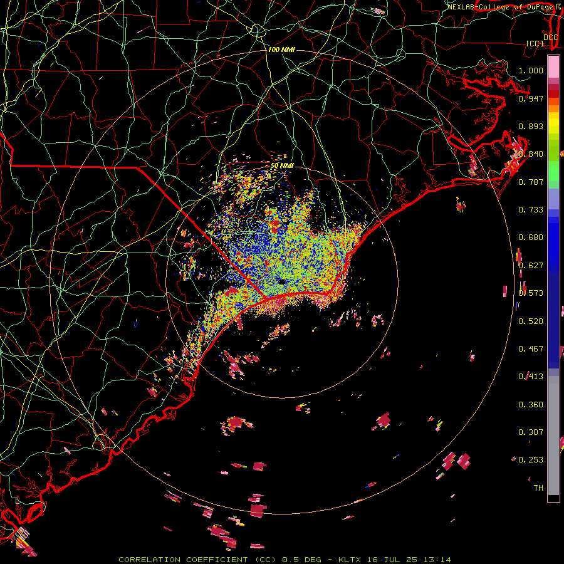
Task: Click the 50 NMI range ring label
Action: (x=283, y=166)
